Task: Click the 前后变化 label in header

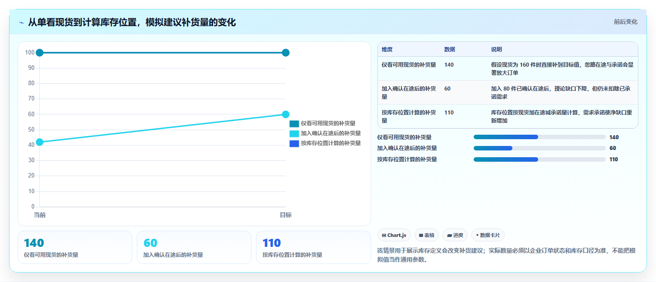Action: point(625,22)
